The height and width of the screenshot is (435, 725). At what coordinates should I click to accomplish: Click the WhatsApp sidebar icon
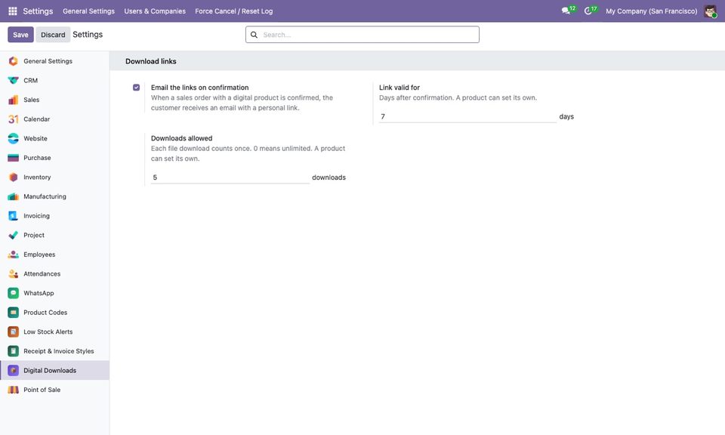coord(14,293)
